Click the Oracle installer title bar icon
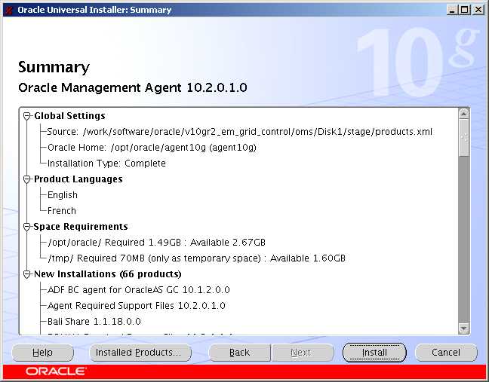 click(x=8, y=10)
